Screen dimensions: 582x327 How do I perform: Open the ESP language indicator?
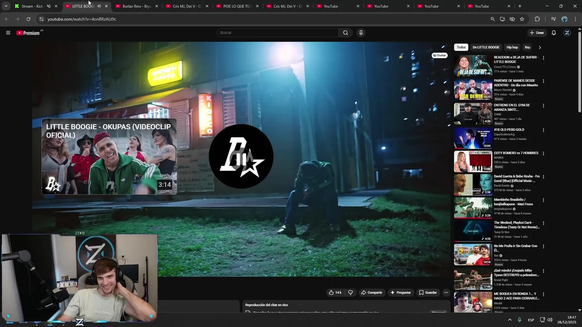coord(531,320)
